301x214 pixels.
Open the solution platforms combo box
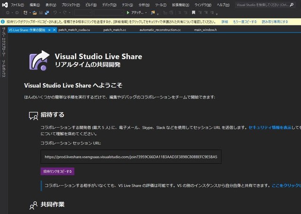109,13
